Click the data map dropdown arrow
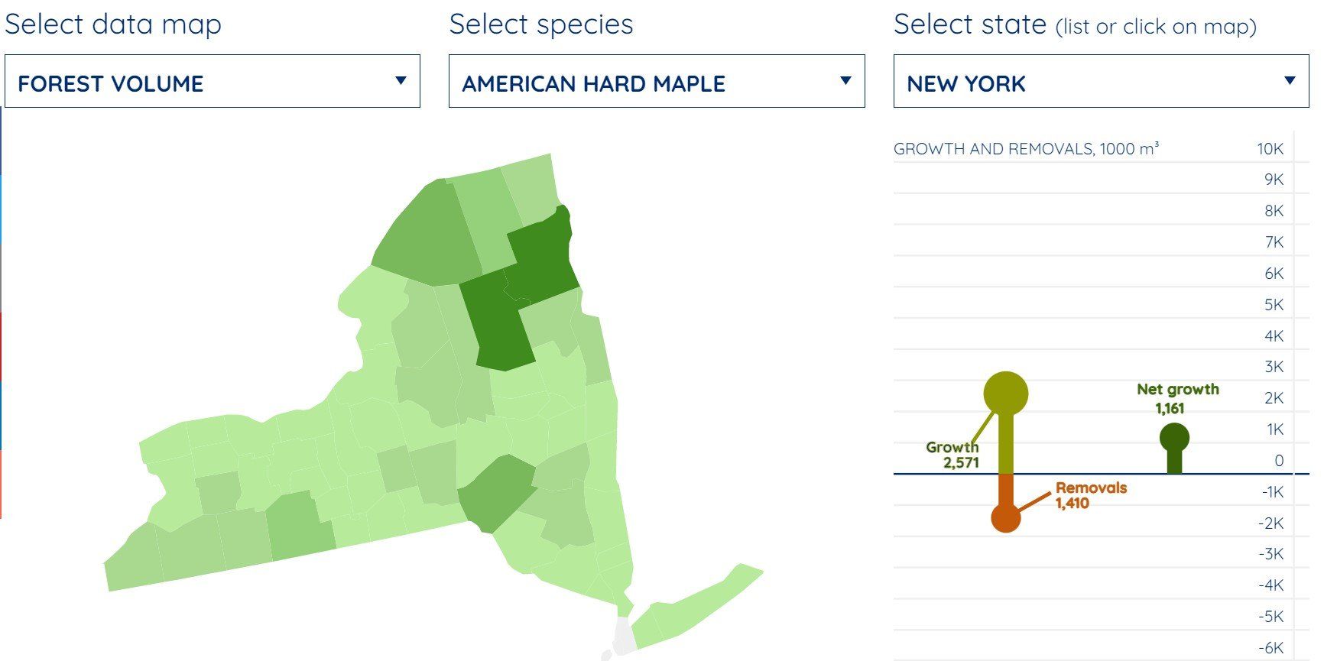This screenshot has height=661, width=1324. coord(401,80)
